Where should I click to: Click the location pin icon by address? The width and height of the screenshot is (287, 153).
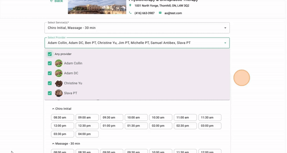click(x=130, y=6)
